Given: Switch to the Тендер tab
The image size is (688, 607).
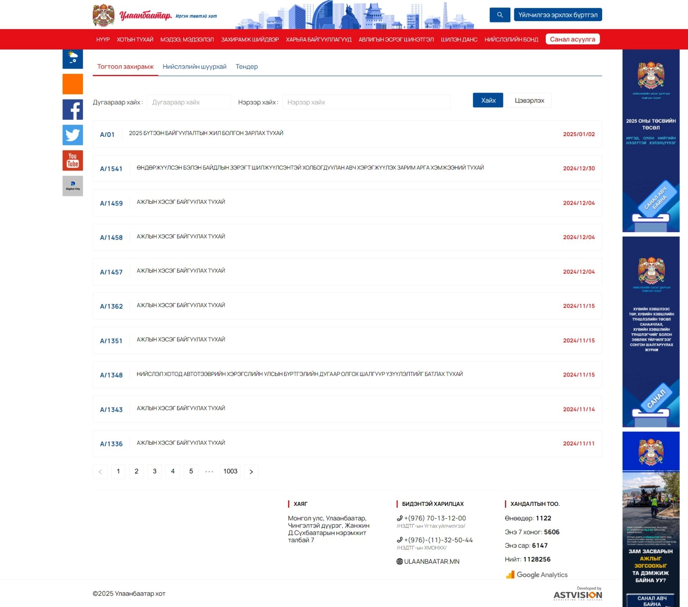Looking at the screenshot, I should click(247, 67).
